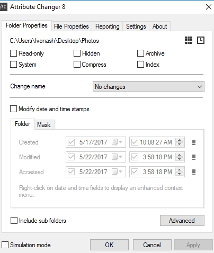Viewport: 214px width, 253px height.
Task: Open the calendar picker for Accessed date
Action: [117, 171]
